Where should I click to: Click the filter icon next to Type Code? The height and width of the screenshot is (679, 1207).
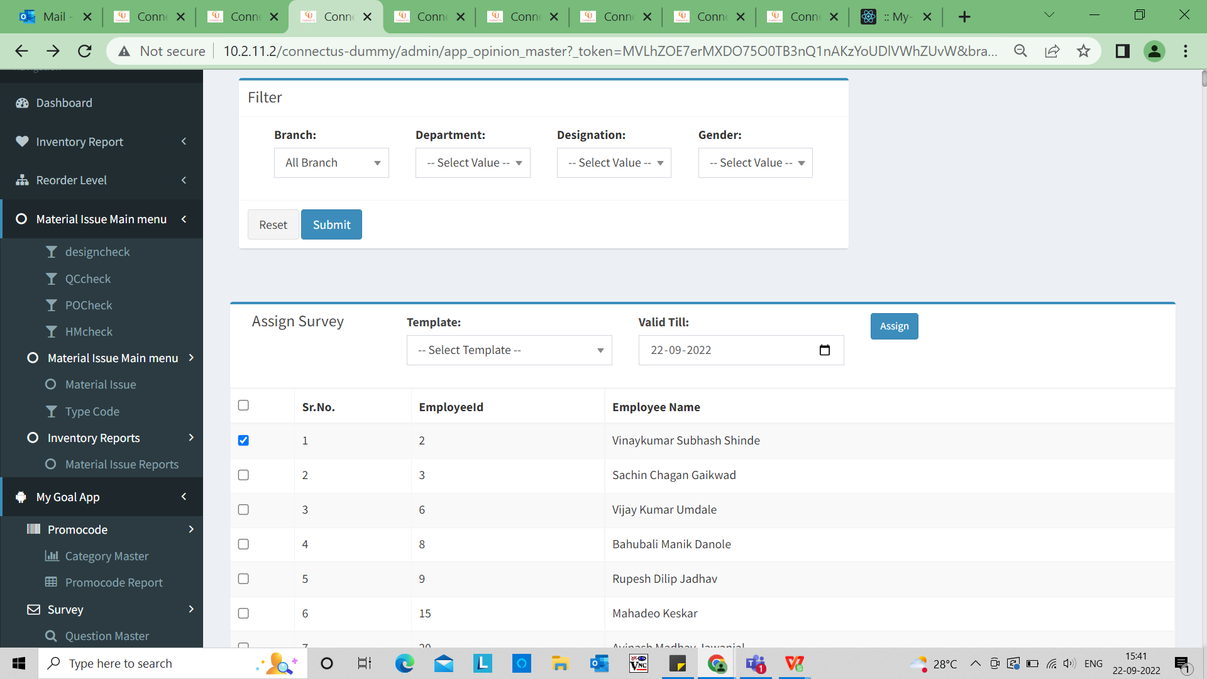pyautogui.click(x=51, y=411)
